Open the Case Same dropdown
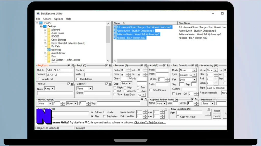Screen dimensions: 261x146 click(90, 88)
